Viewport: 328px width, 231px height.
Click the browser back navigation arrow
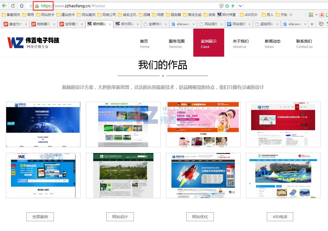[x=4, y=6]
